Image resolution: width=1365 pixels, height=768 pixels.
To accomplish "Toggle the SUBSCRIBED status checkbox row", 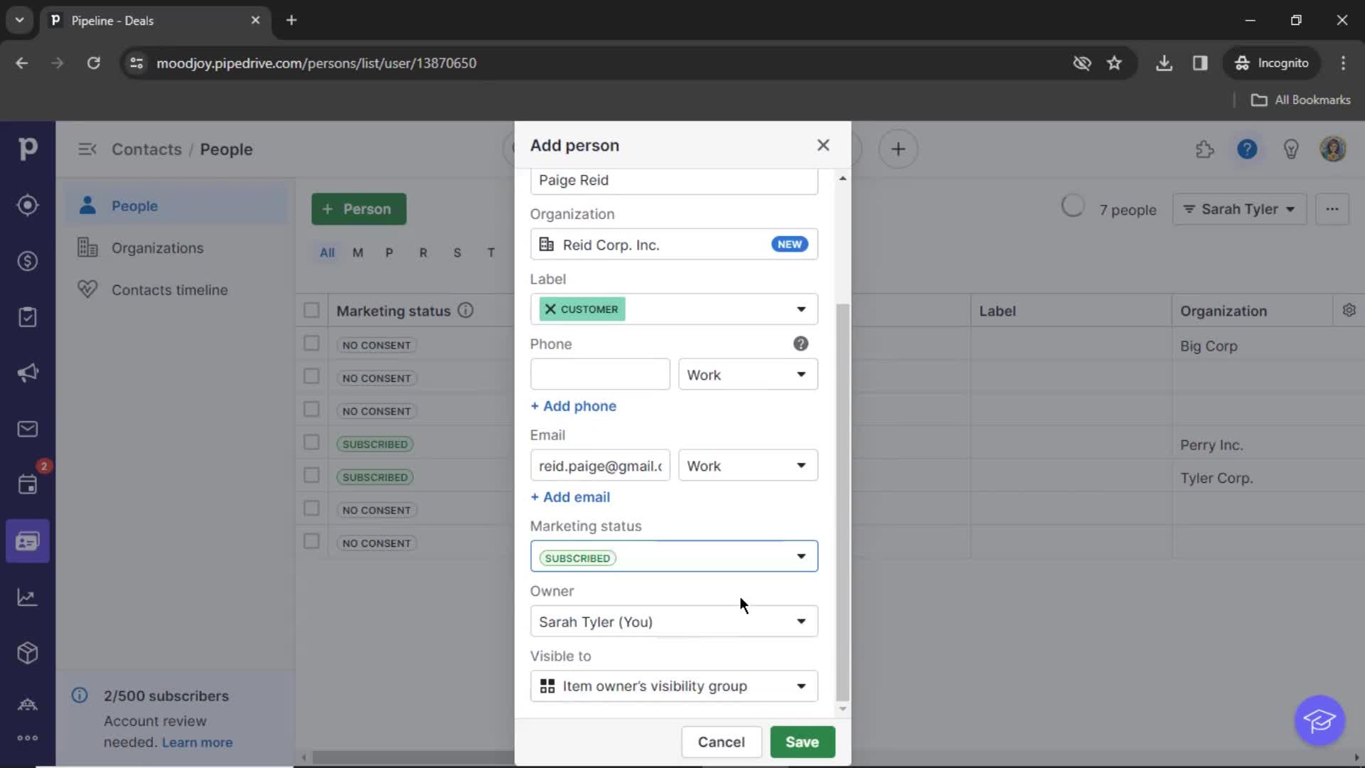I will 311,442.
